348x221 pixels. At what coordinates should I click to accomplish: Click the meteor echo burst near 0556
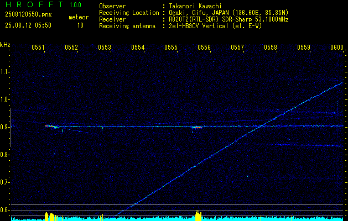pyautogui.click(x=197, y=127)
